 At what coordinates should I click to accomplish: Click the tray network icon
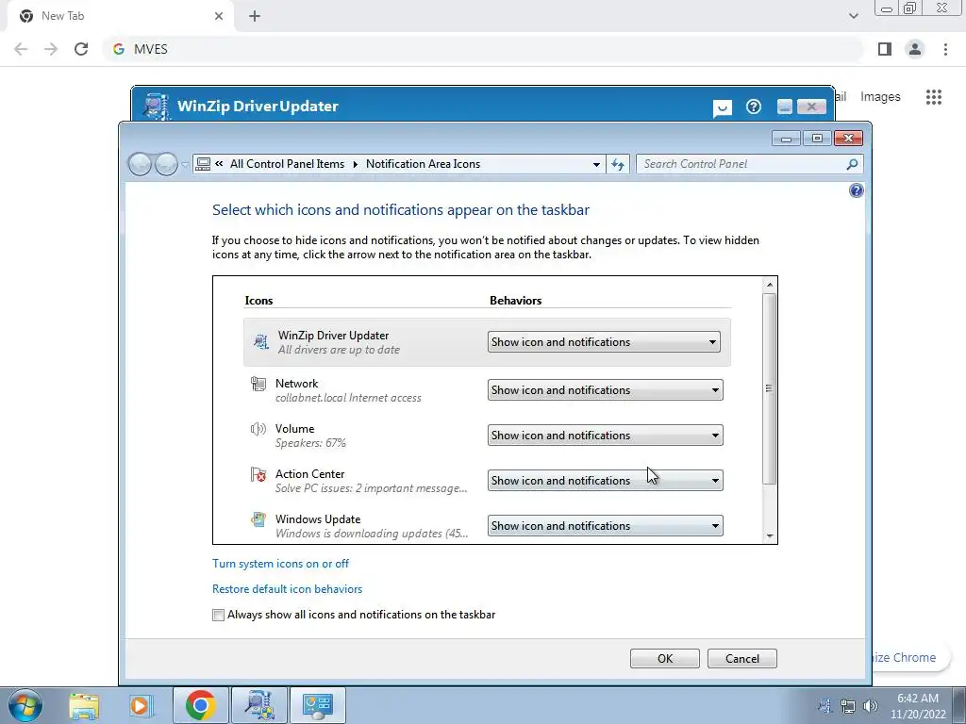pos(848,706)
